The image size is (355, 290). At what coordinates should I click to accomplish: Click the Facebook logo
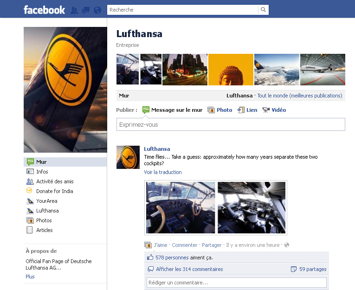point(44,10)
